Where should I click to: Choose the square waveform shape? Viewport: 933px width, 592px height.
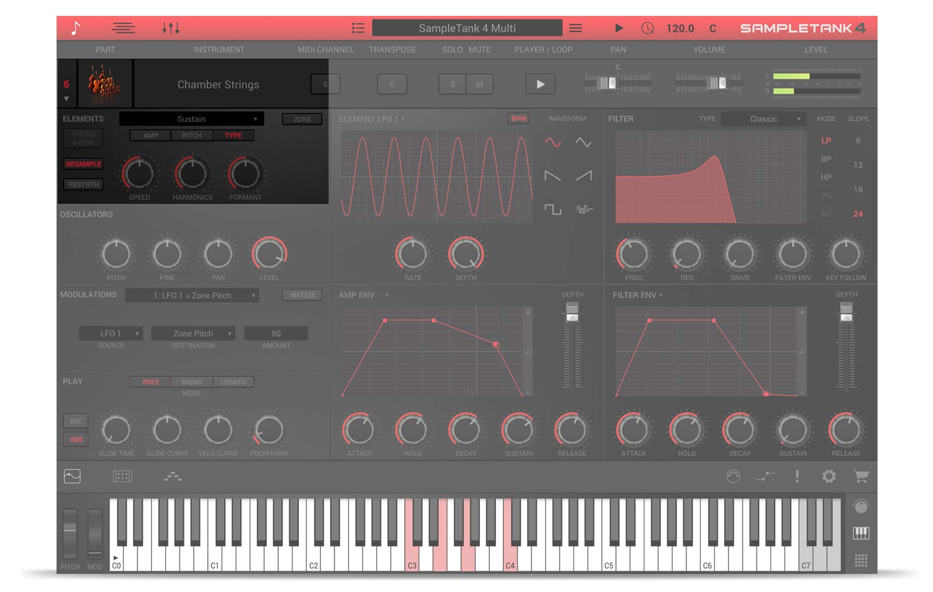click(553, 209)
